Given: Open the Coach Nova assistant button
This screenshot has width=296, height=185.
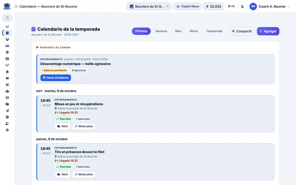Looking at the screenshot, I should pyautogui.click(x=188, y=6).
